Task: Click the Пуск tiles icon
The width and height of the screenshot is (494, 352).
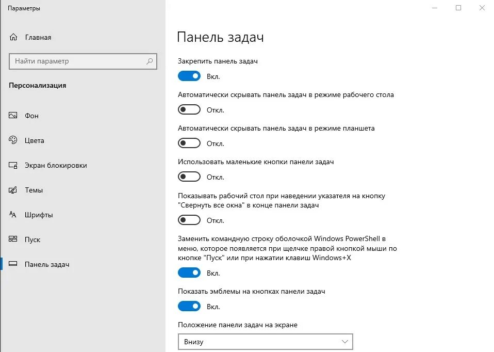Action: point(13,239)
